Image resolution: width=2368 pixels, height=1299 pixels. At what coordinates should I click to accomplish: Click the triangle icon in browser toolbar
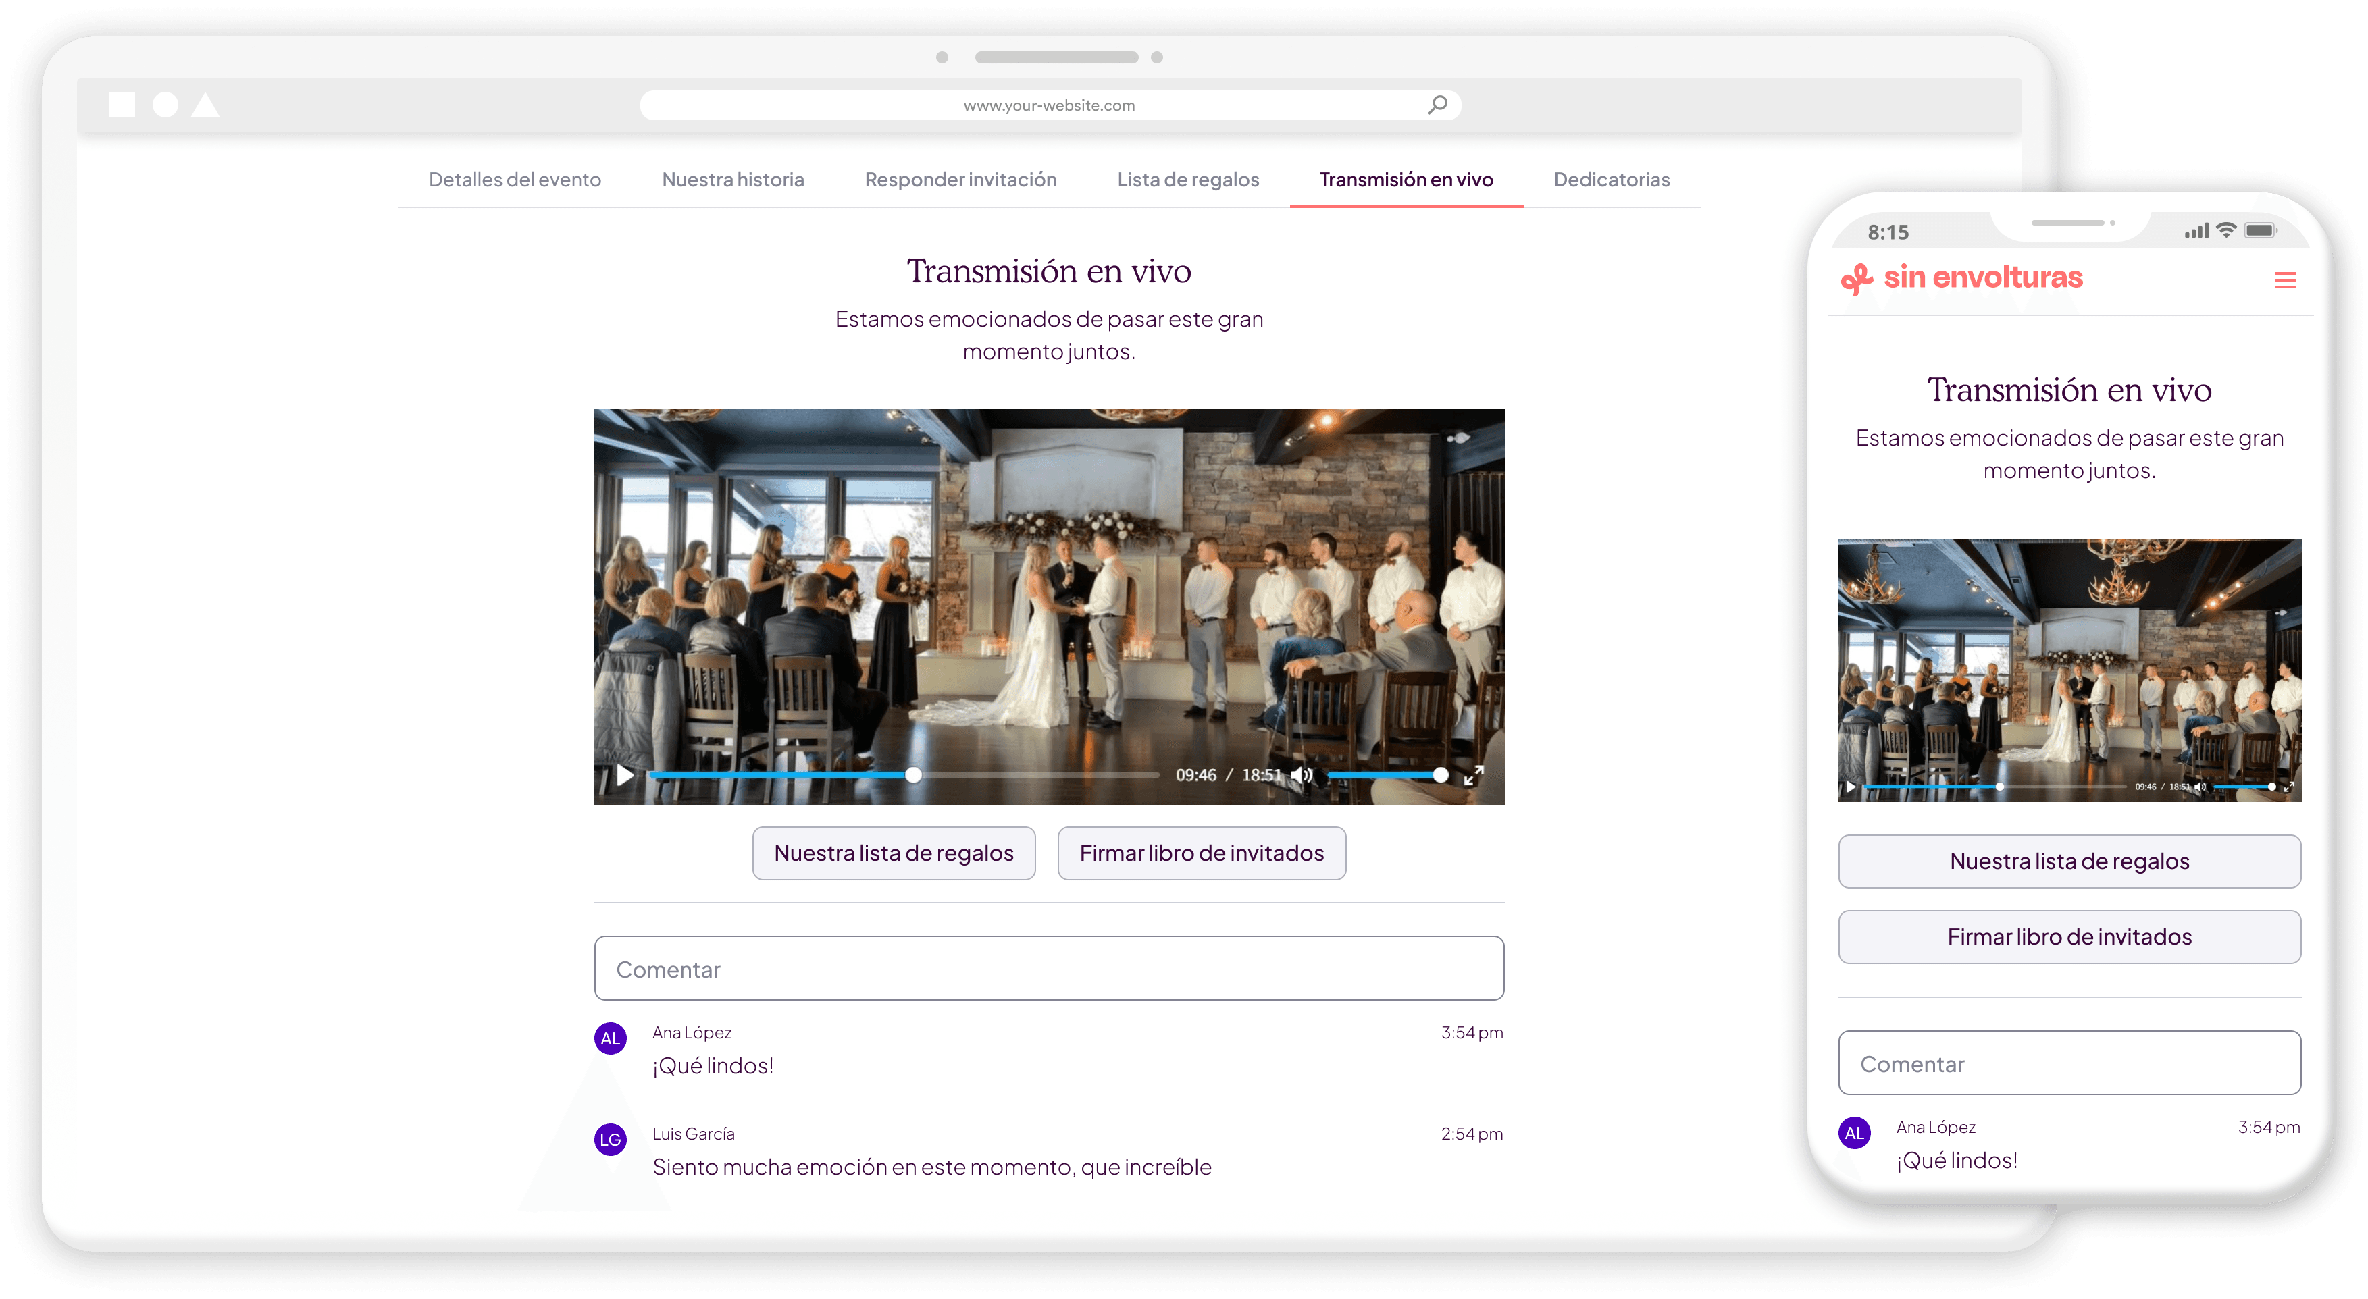coord(205,105)
